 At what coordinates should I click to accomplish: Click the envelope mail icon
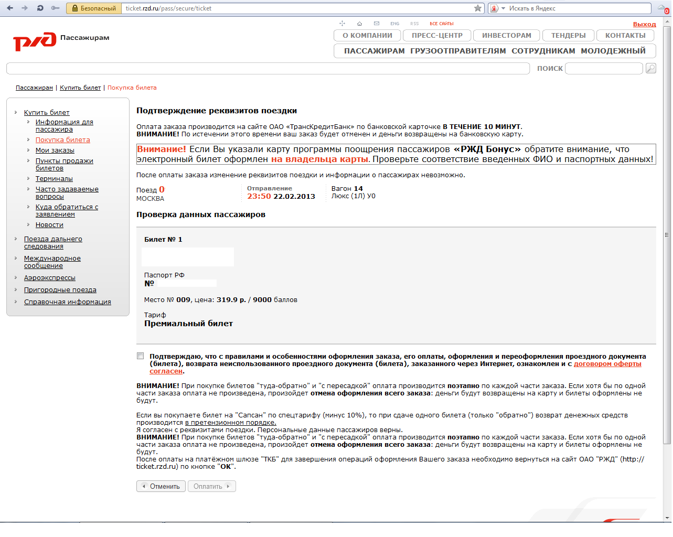[377, 24]
